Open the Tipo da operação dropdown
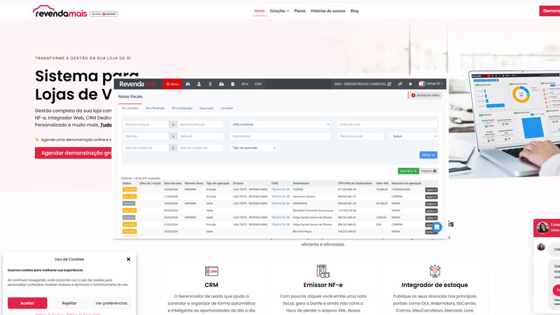The width and height of the screenshot is (560, 315). 253,148
